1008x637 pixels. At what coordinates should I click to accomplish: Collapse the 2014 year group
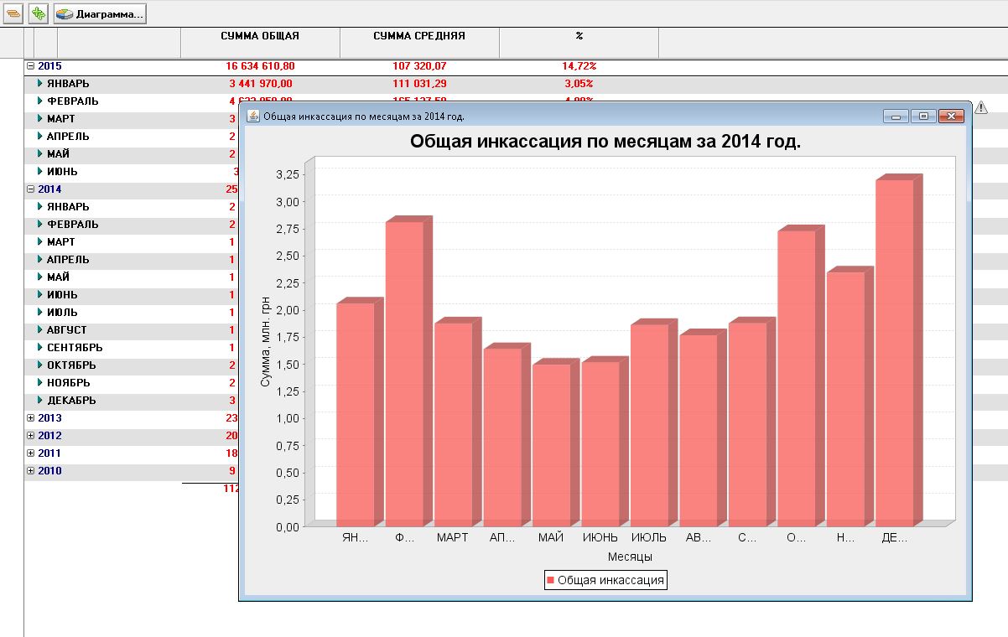[30, 189]
